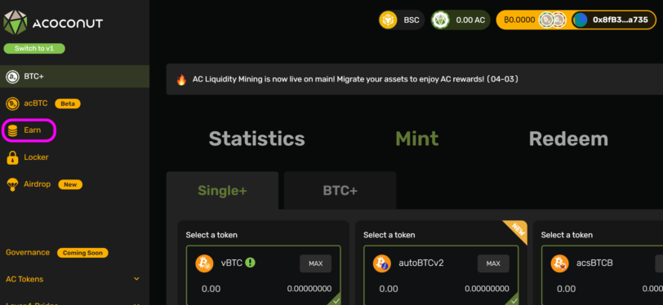Screen dimensions: 663x305
Task: Switch to the Redeem tab
Action: [568, 139]
